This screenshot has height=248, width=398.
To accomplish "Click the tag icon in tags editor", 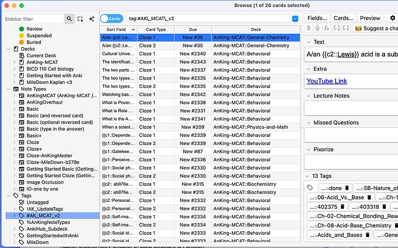I will tap(310, 188).
